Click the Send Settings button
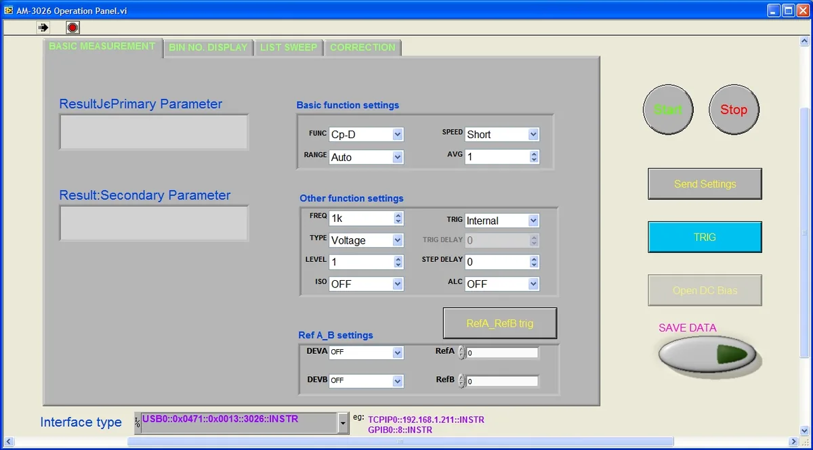The image size is (813, 450). click(x=705, y=184)
